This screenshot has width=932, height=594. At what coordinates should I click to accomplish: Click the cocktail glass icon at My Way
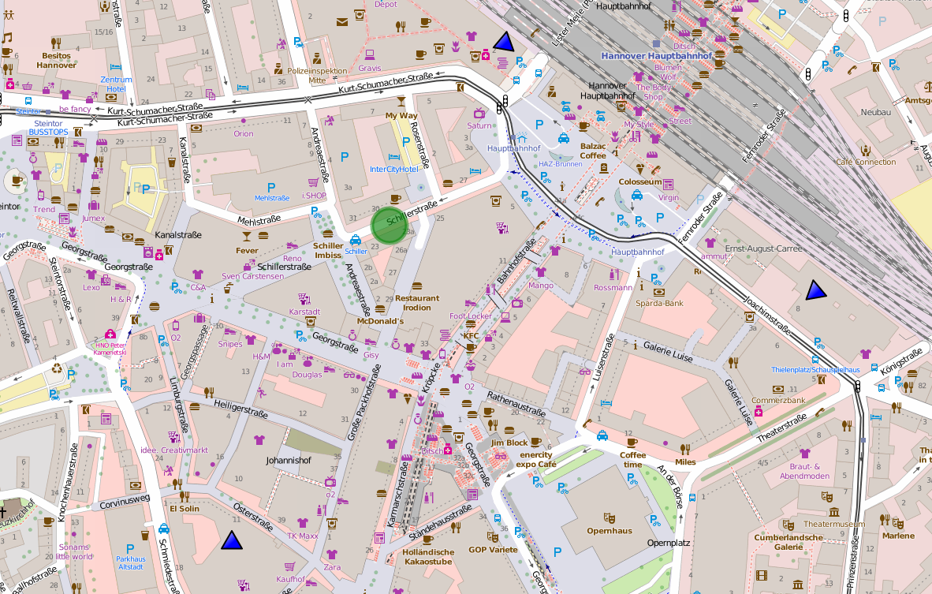point(401,101)
